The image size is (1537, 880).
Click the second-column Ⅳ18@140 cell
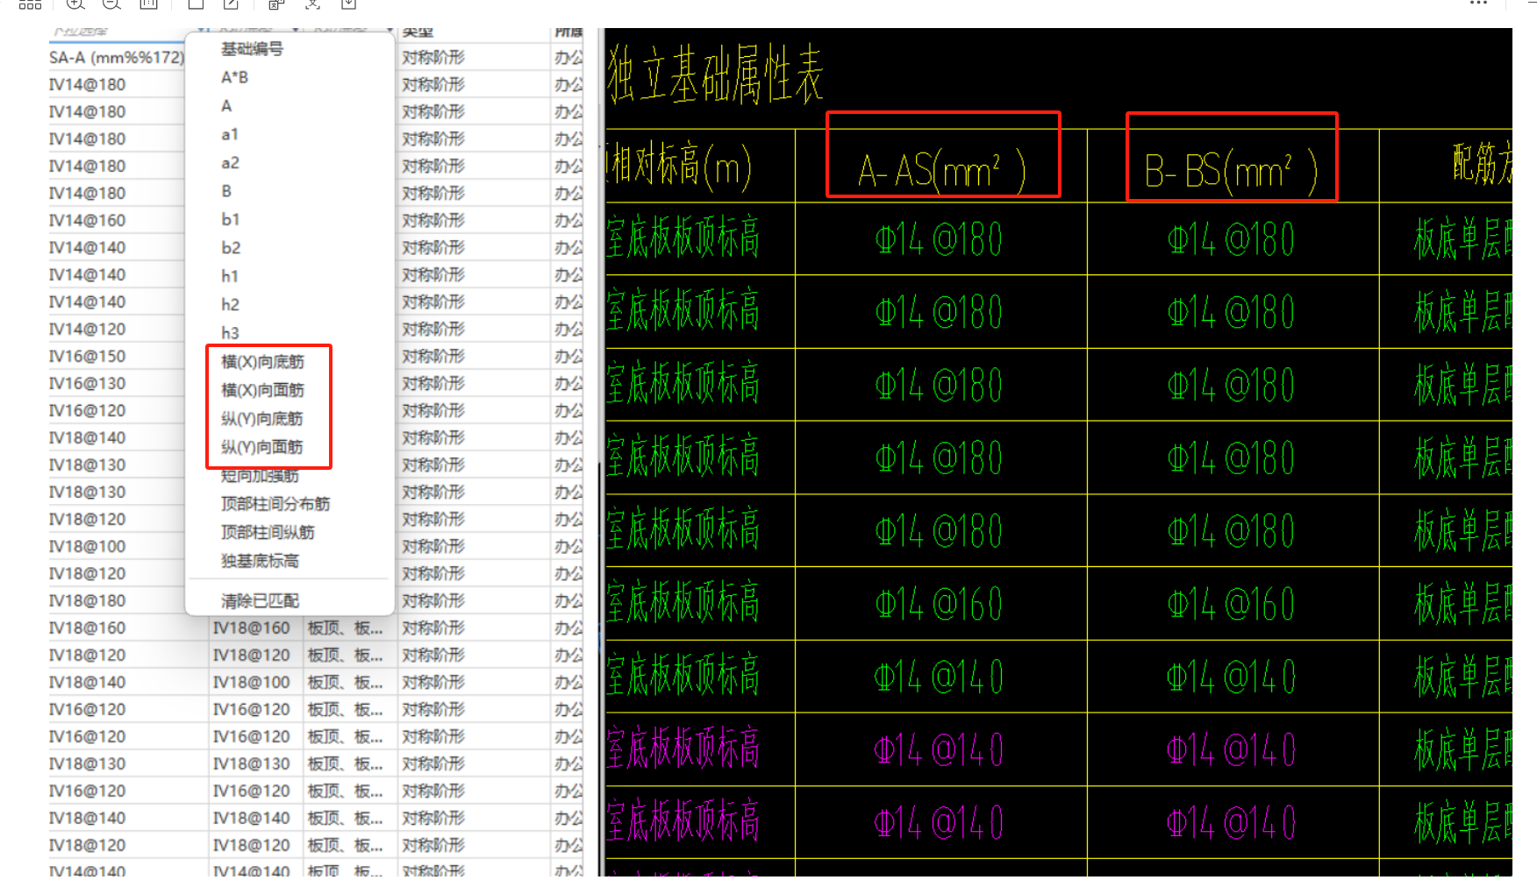tap(251, 818)
